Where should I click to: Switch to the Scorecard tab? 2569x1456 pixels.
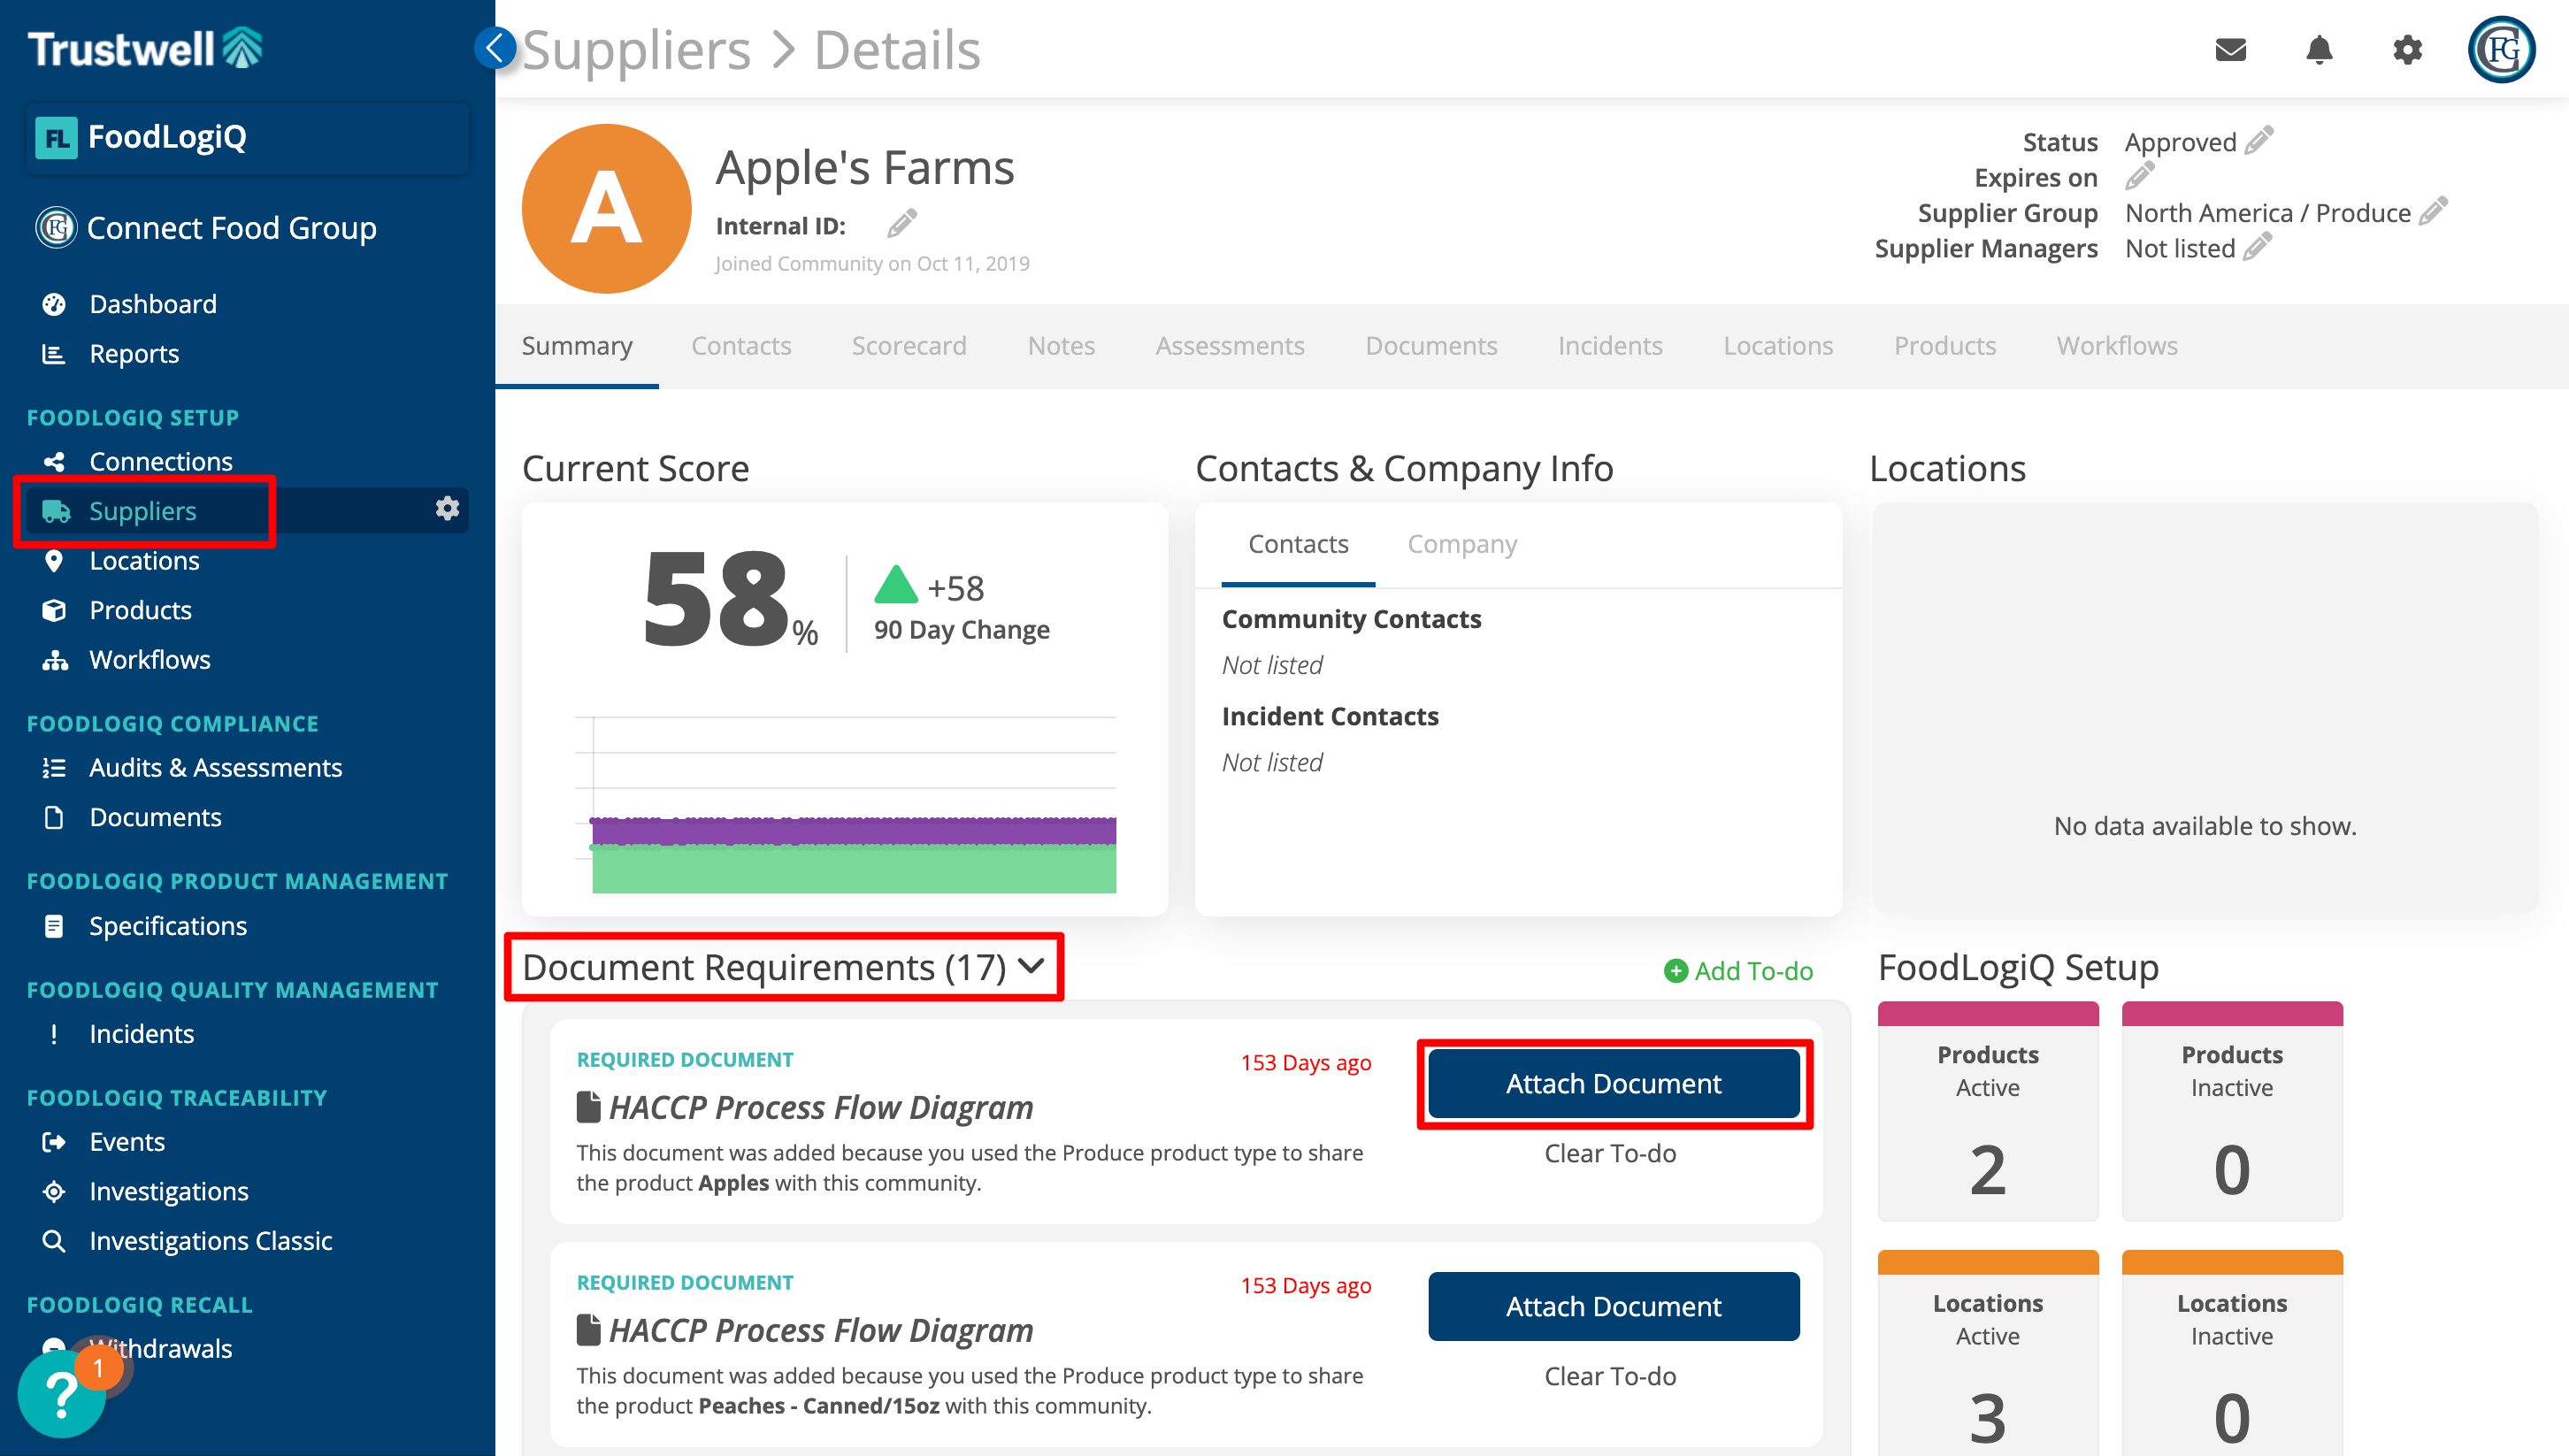tap(909, 346)
